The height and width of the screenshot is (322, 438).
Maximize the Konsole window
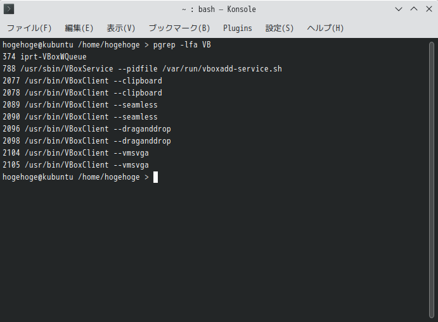point(414,9)
